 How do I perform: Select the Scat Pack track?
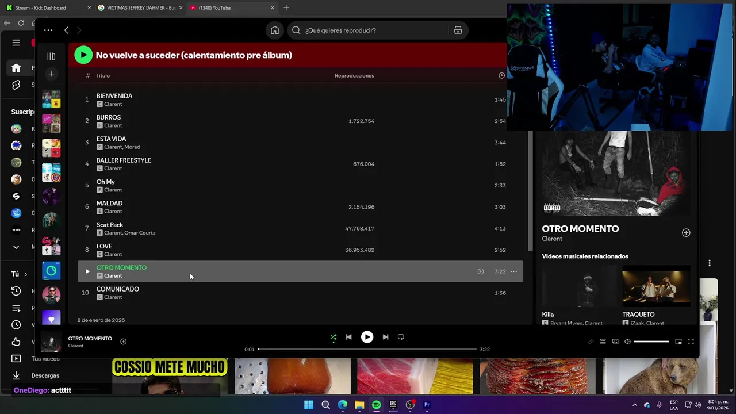tap(300, 228)
